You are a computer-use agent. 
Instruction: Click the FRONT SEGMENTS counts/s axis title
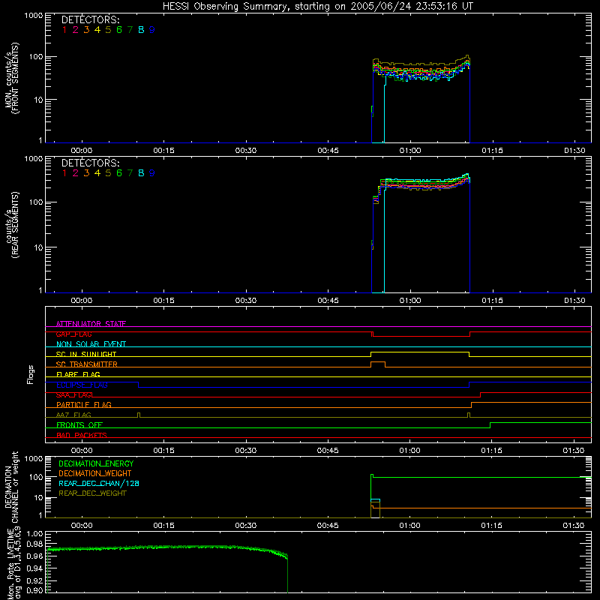[12, 78]
